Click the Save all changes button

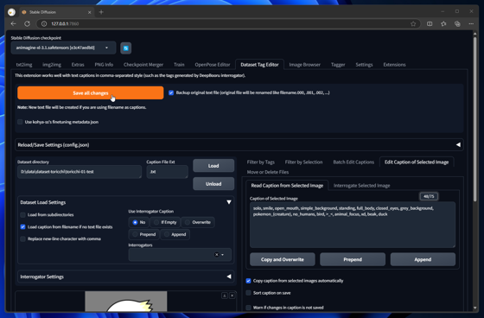point(91,93)
